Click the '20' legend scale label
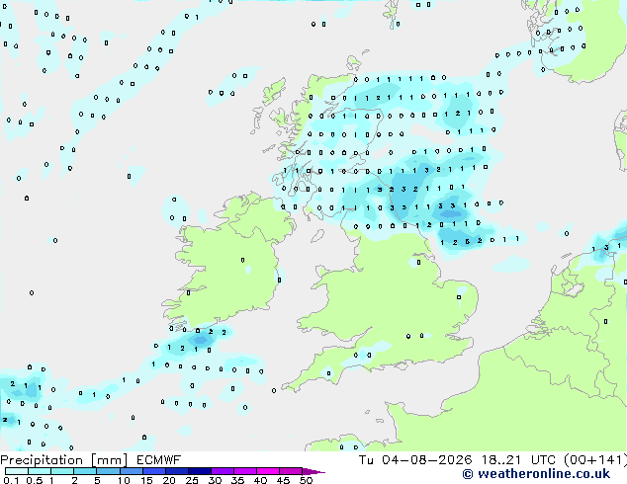The height and width of the screenshot is (484, 627). pos(169,480)
